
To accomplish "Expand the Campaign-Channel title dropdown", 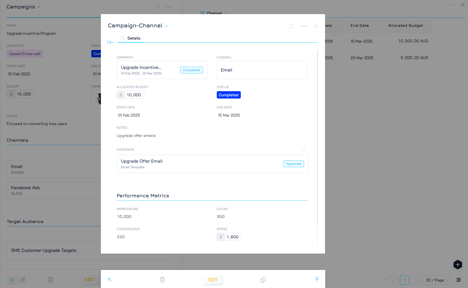I will coord(166,26).
